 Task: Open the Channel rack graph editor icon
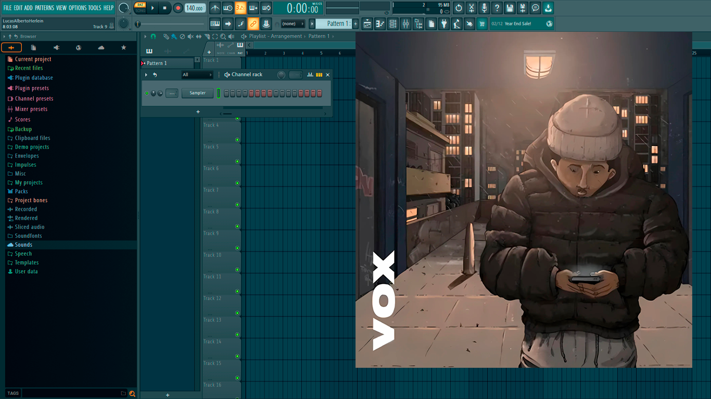(310, 75)
